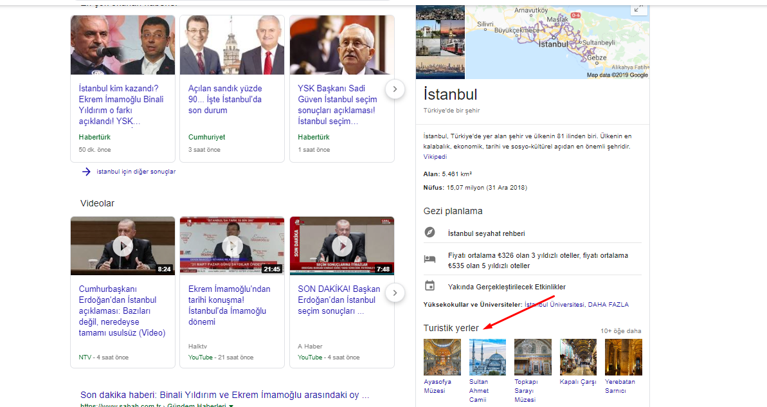Open the Vikipedi source link
This screenshot has width=767, height=407.
click(x=435, y=157)
